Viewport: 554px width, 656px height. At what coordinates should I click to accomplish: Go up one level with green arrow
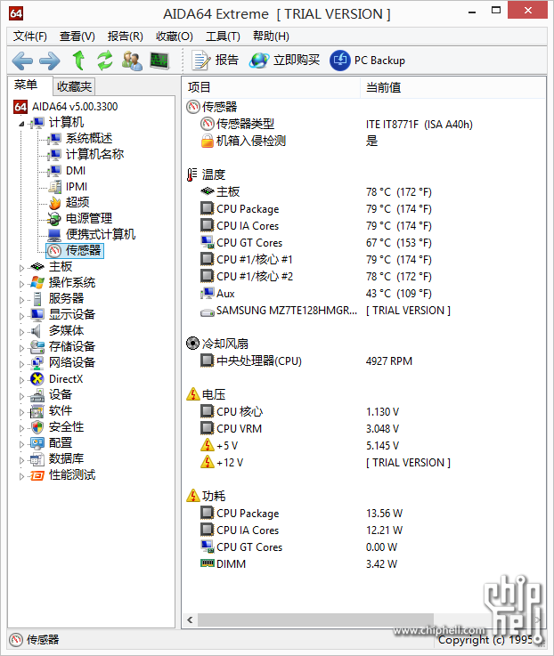click(78, 61)
